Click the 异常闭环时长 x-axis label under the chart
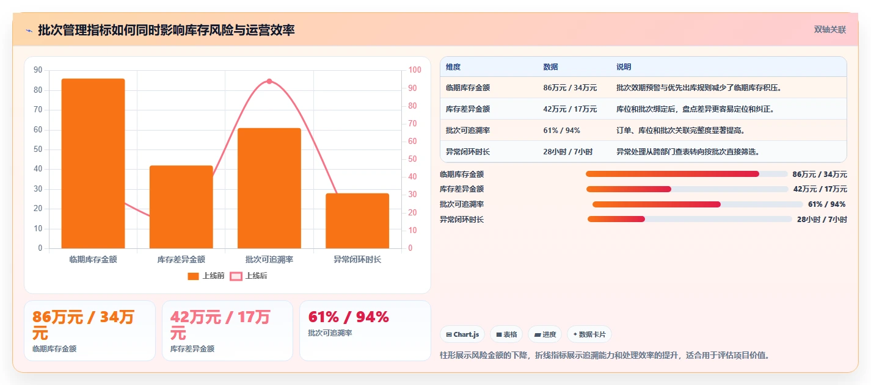Screen dimensions: 871x385 point(357,259)
